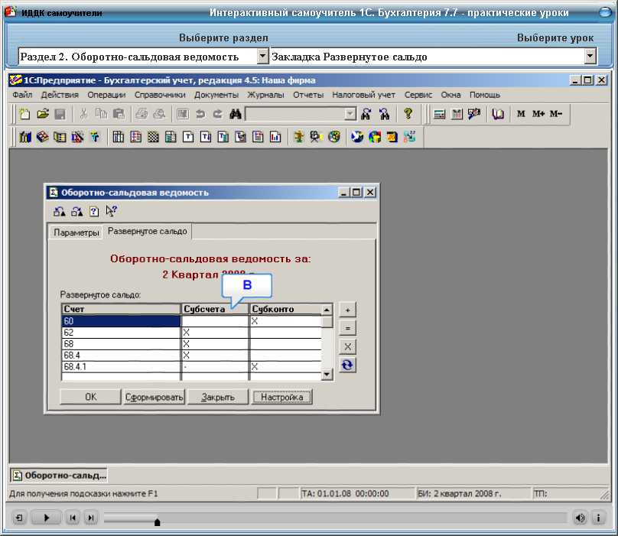Select account row 68.4.1 in table
Screen dimensions: 618x536
click(121, 367)
